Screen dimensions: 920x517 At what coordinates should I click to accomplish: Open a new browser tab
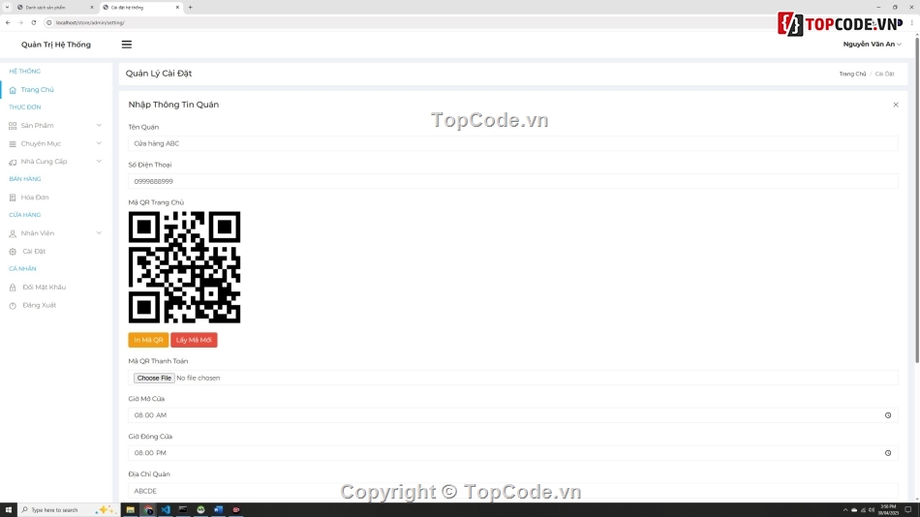pyautogui.click(x=190, y=7)
